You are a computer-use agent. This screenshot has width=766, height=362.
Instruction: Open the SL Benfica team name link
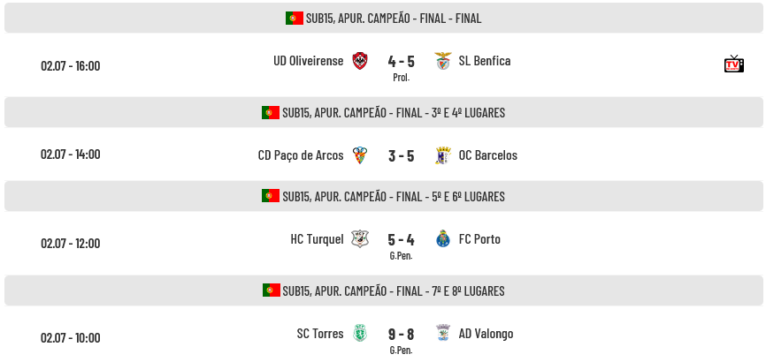pyautogui.click(x=485, y=61)
